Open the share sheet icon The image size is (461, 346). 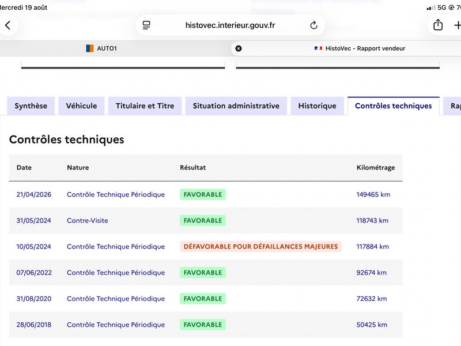[438, 25]
